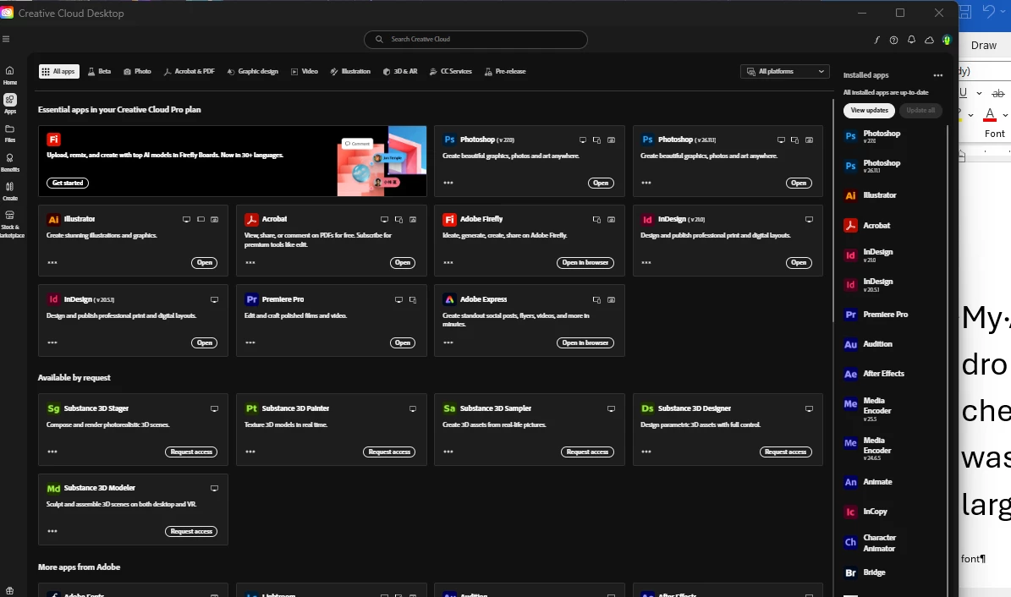
Task: Expand font color dropdown in Word window
Action: 1005,115
